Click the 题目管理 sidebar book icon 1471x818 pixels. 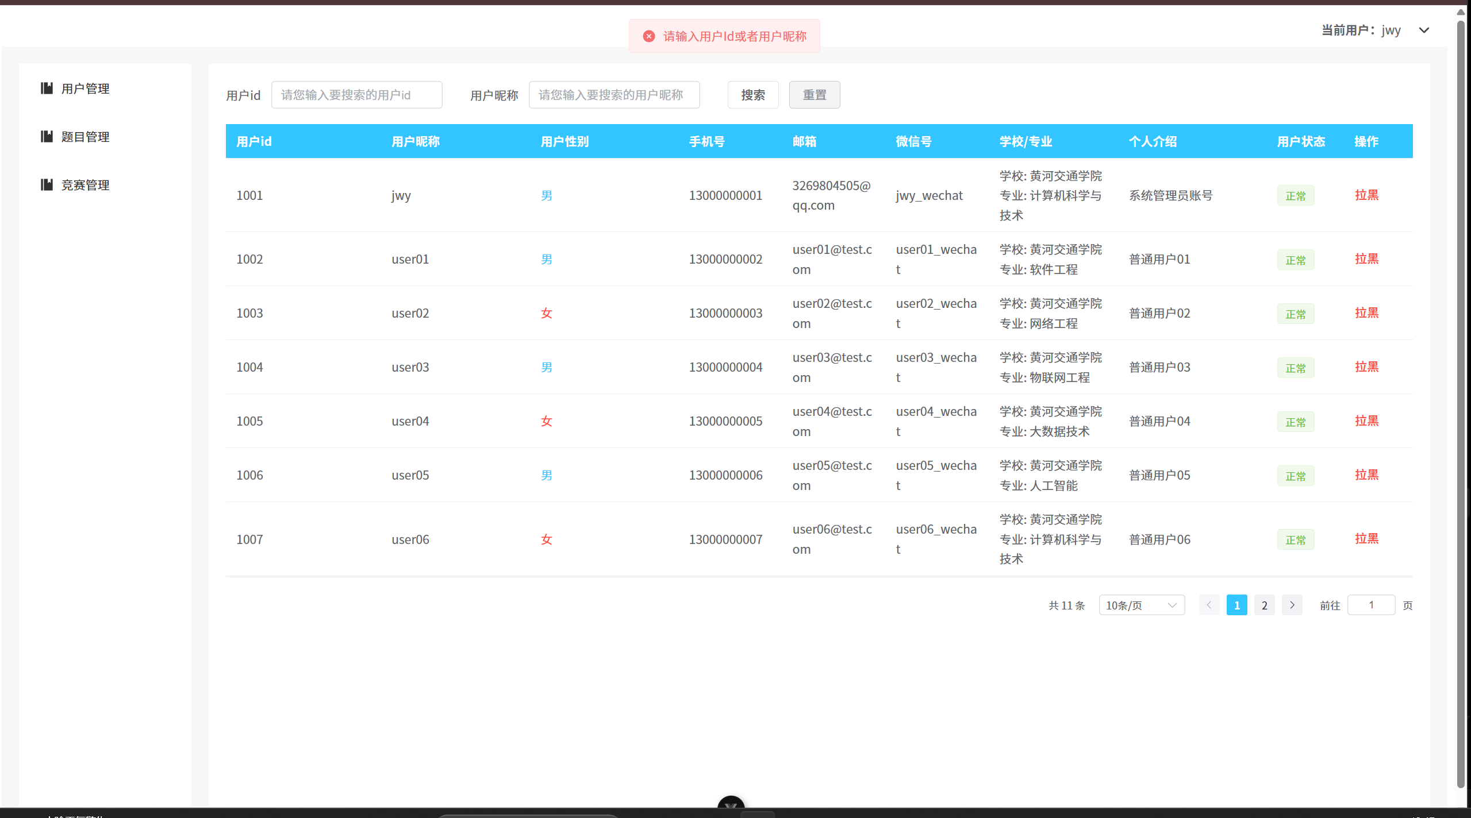tap(47, 136)
